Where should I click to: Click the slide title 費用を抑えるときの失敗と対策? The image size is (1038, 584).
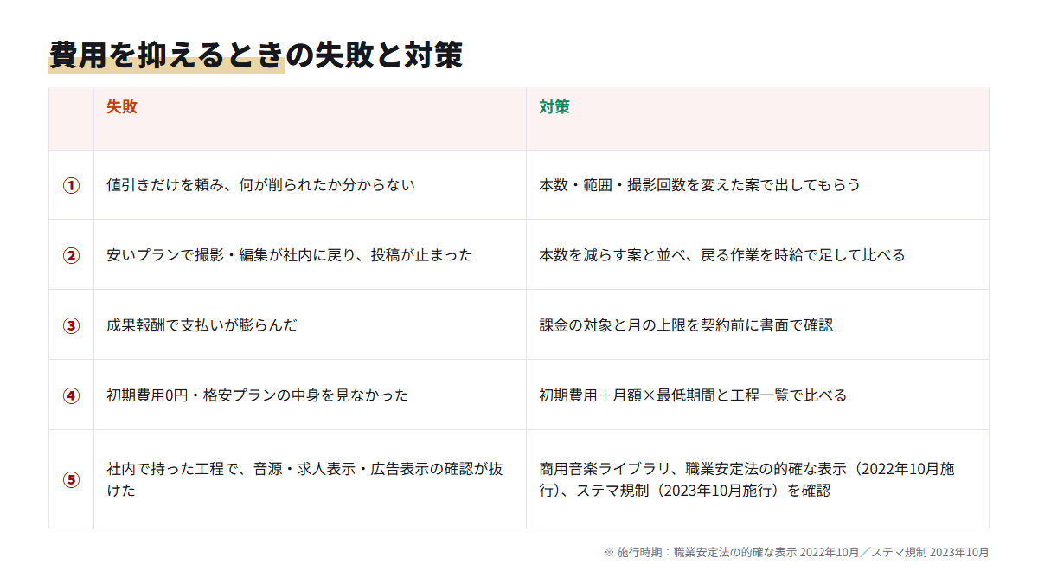(x=256, y=55)
